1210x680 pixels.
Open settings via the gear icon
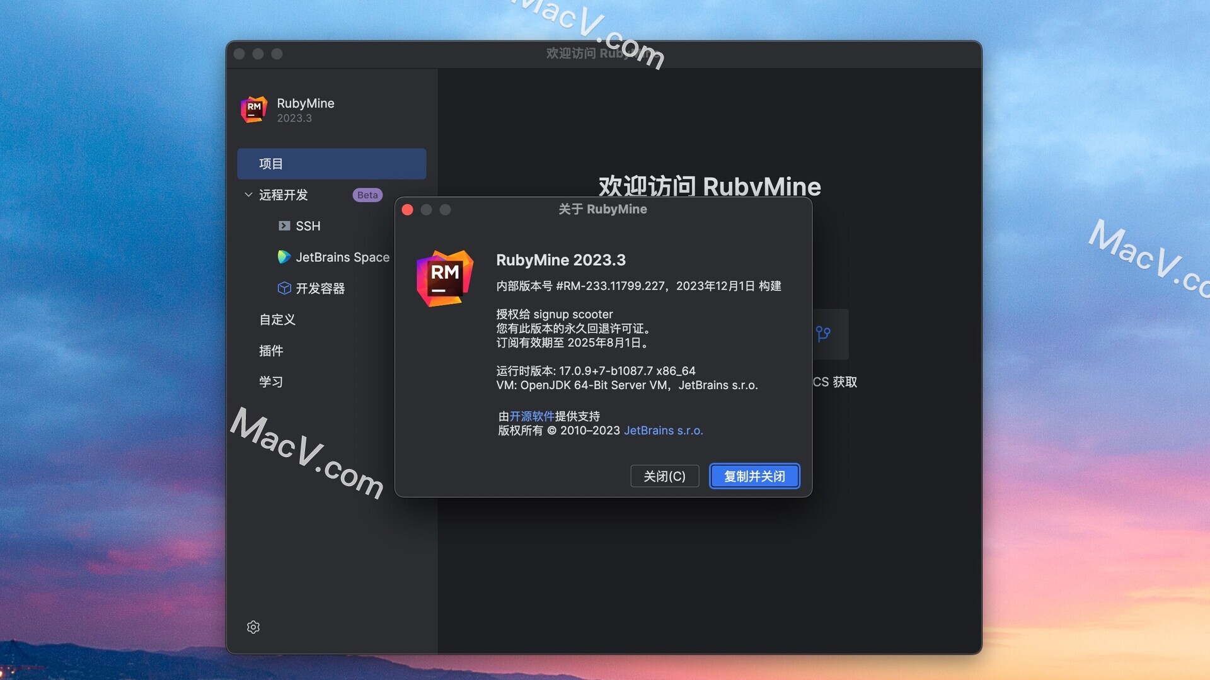[253, 627]
